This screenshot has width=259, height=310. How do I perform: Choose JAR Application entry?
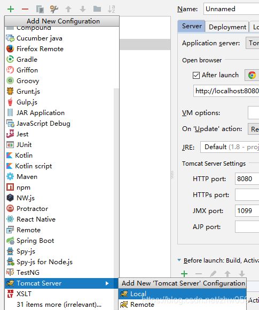pyautogui.click(x=59, y=113)
